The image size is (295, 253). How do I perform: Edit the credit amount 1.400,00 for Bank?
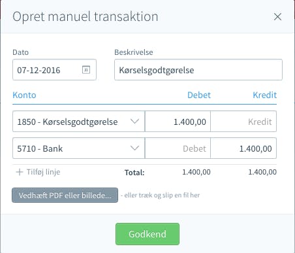(x=243, y=148)
